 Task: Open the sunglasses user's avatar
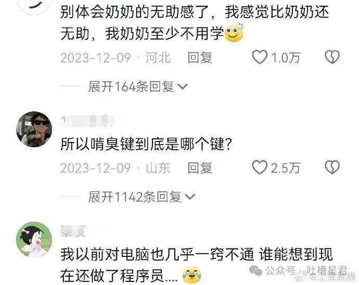coord(34,129)
